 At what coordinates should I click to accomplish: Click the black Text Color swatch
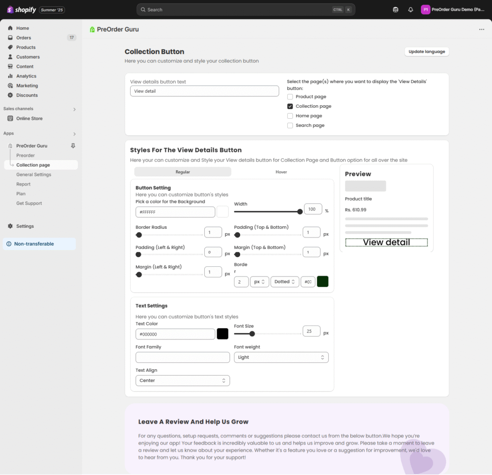[222, 334]
